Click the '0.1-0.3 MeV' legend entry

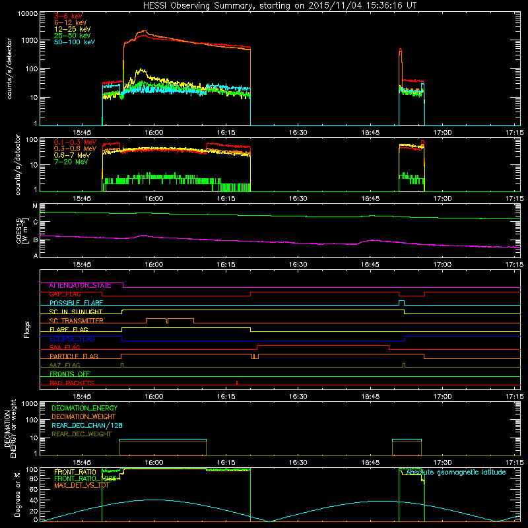(75, 142)
